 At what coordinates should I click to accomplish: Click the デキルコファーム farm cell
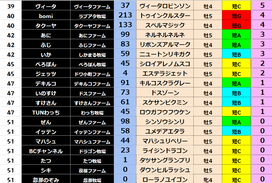[x=92, y=84]
